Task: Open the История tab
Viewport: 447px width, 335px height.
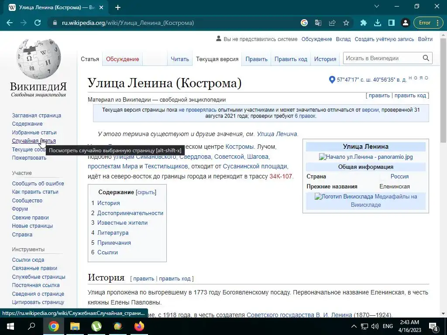Action: click(325, 59)
